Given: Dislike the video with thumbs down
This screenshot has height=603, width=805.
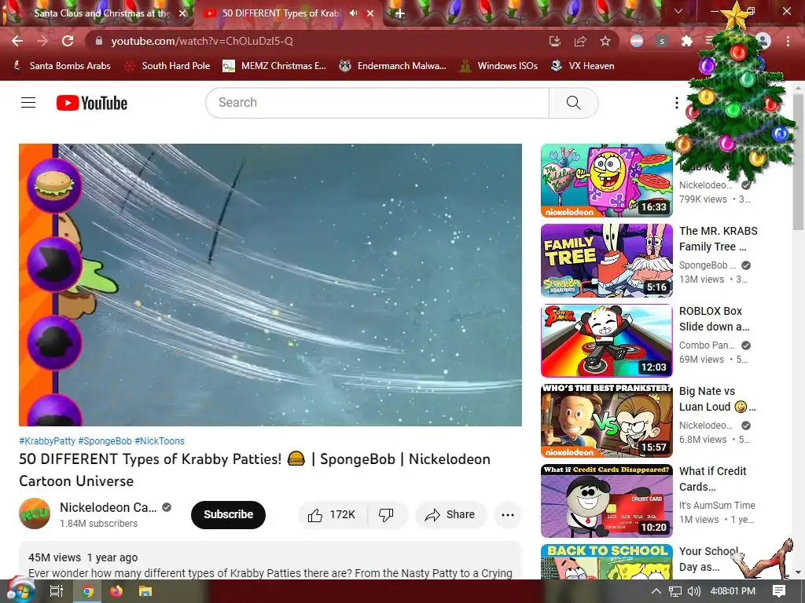Looking at the screenshot, I should 386,515.
